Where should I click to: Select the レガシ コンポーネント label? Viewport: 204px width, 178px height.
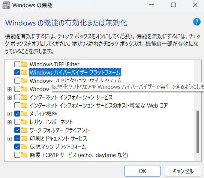point(51,122)
